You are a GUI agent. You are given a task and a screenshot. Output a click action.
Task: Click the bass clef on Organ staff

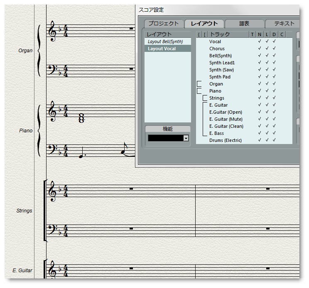click(x=53, y=70)
